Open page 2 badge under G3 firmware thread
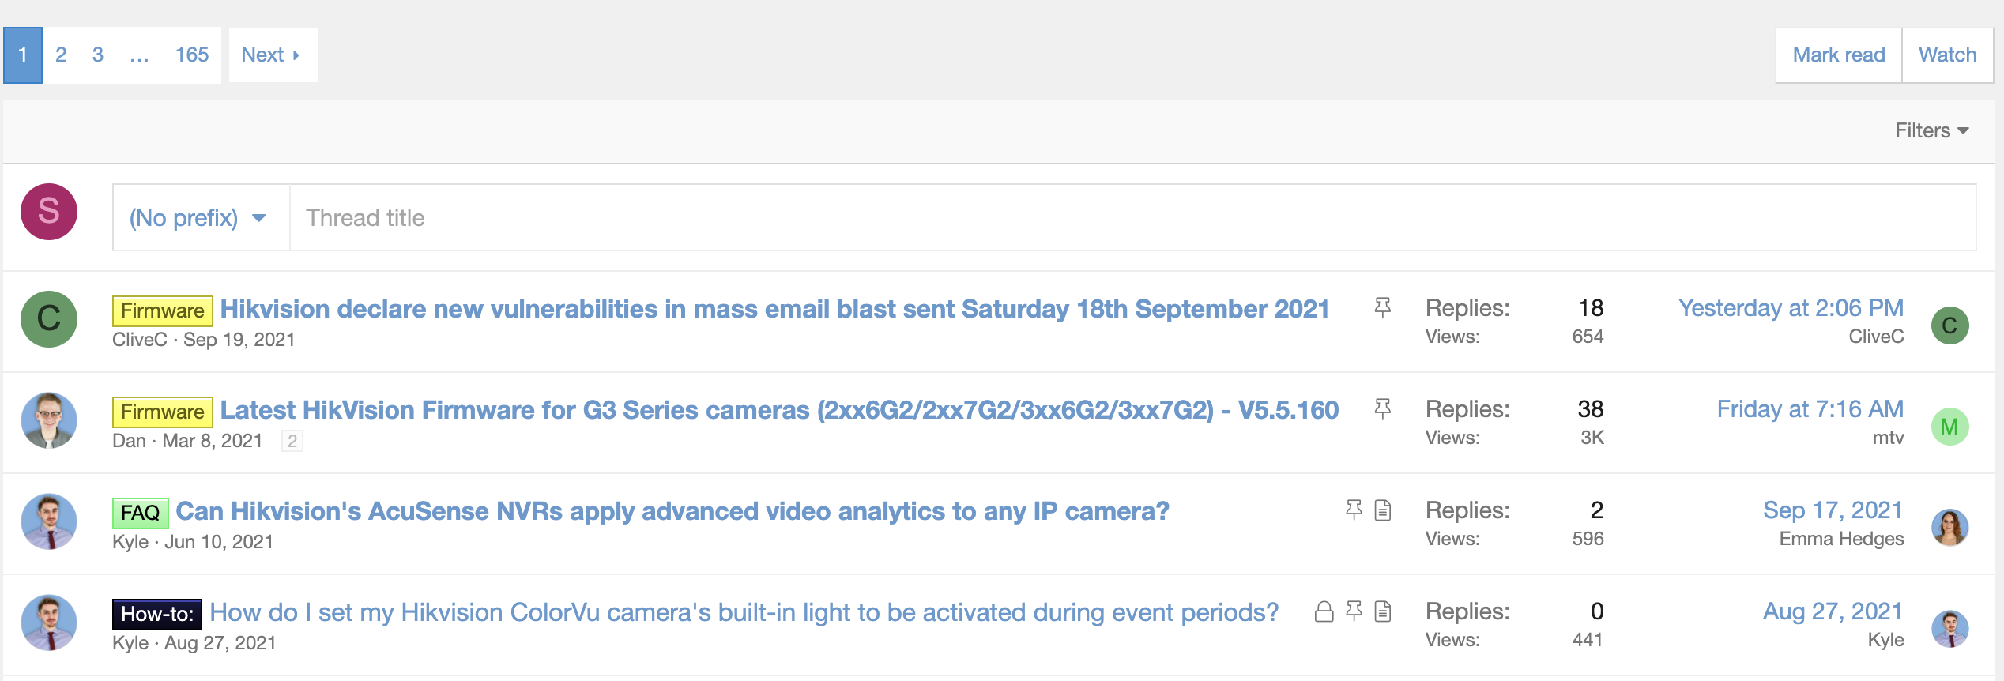Viewport: 2004px width, 681px height. click(x=292, y=441)
